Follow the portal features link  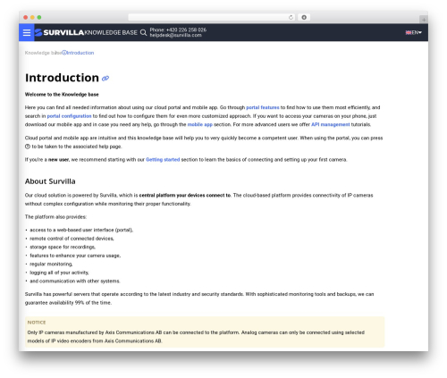[x=263, y=107]
